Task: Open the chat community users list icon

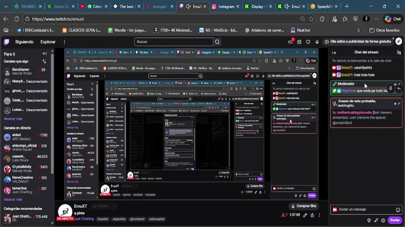Action: (x=399, y=53)
